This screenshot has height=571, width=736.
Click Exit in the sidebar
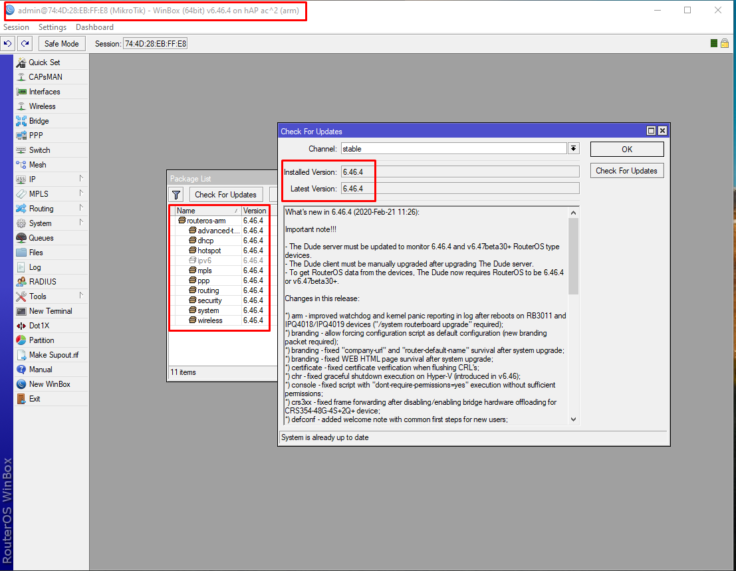coord(51,399)
